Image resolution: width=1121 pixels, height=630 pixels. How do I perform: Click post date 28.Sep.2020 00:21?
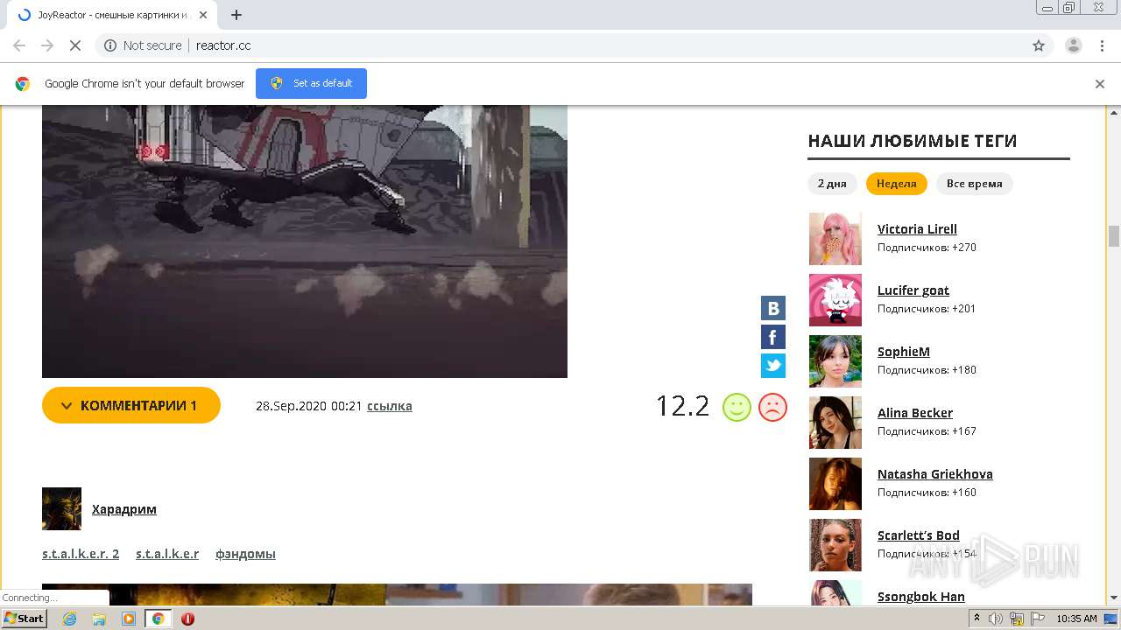click(x=309, y=406)
